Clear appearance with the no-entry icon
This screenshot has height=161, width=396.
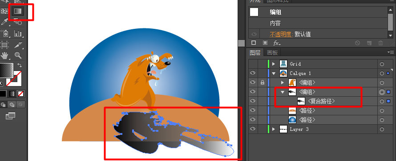coord(357,43)
